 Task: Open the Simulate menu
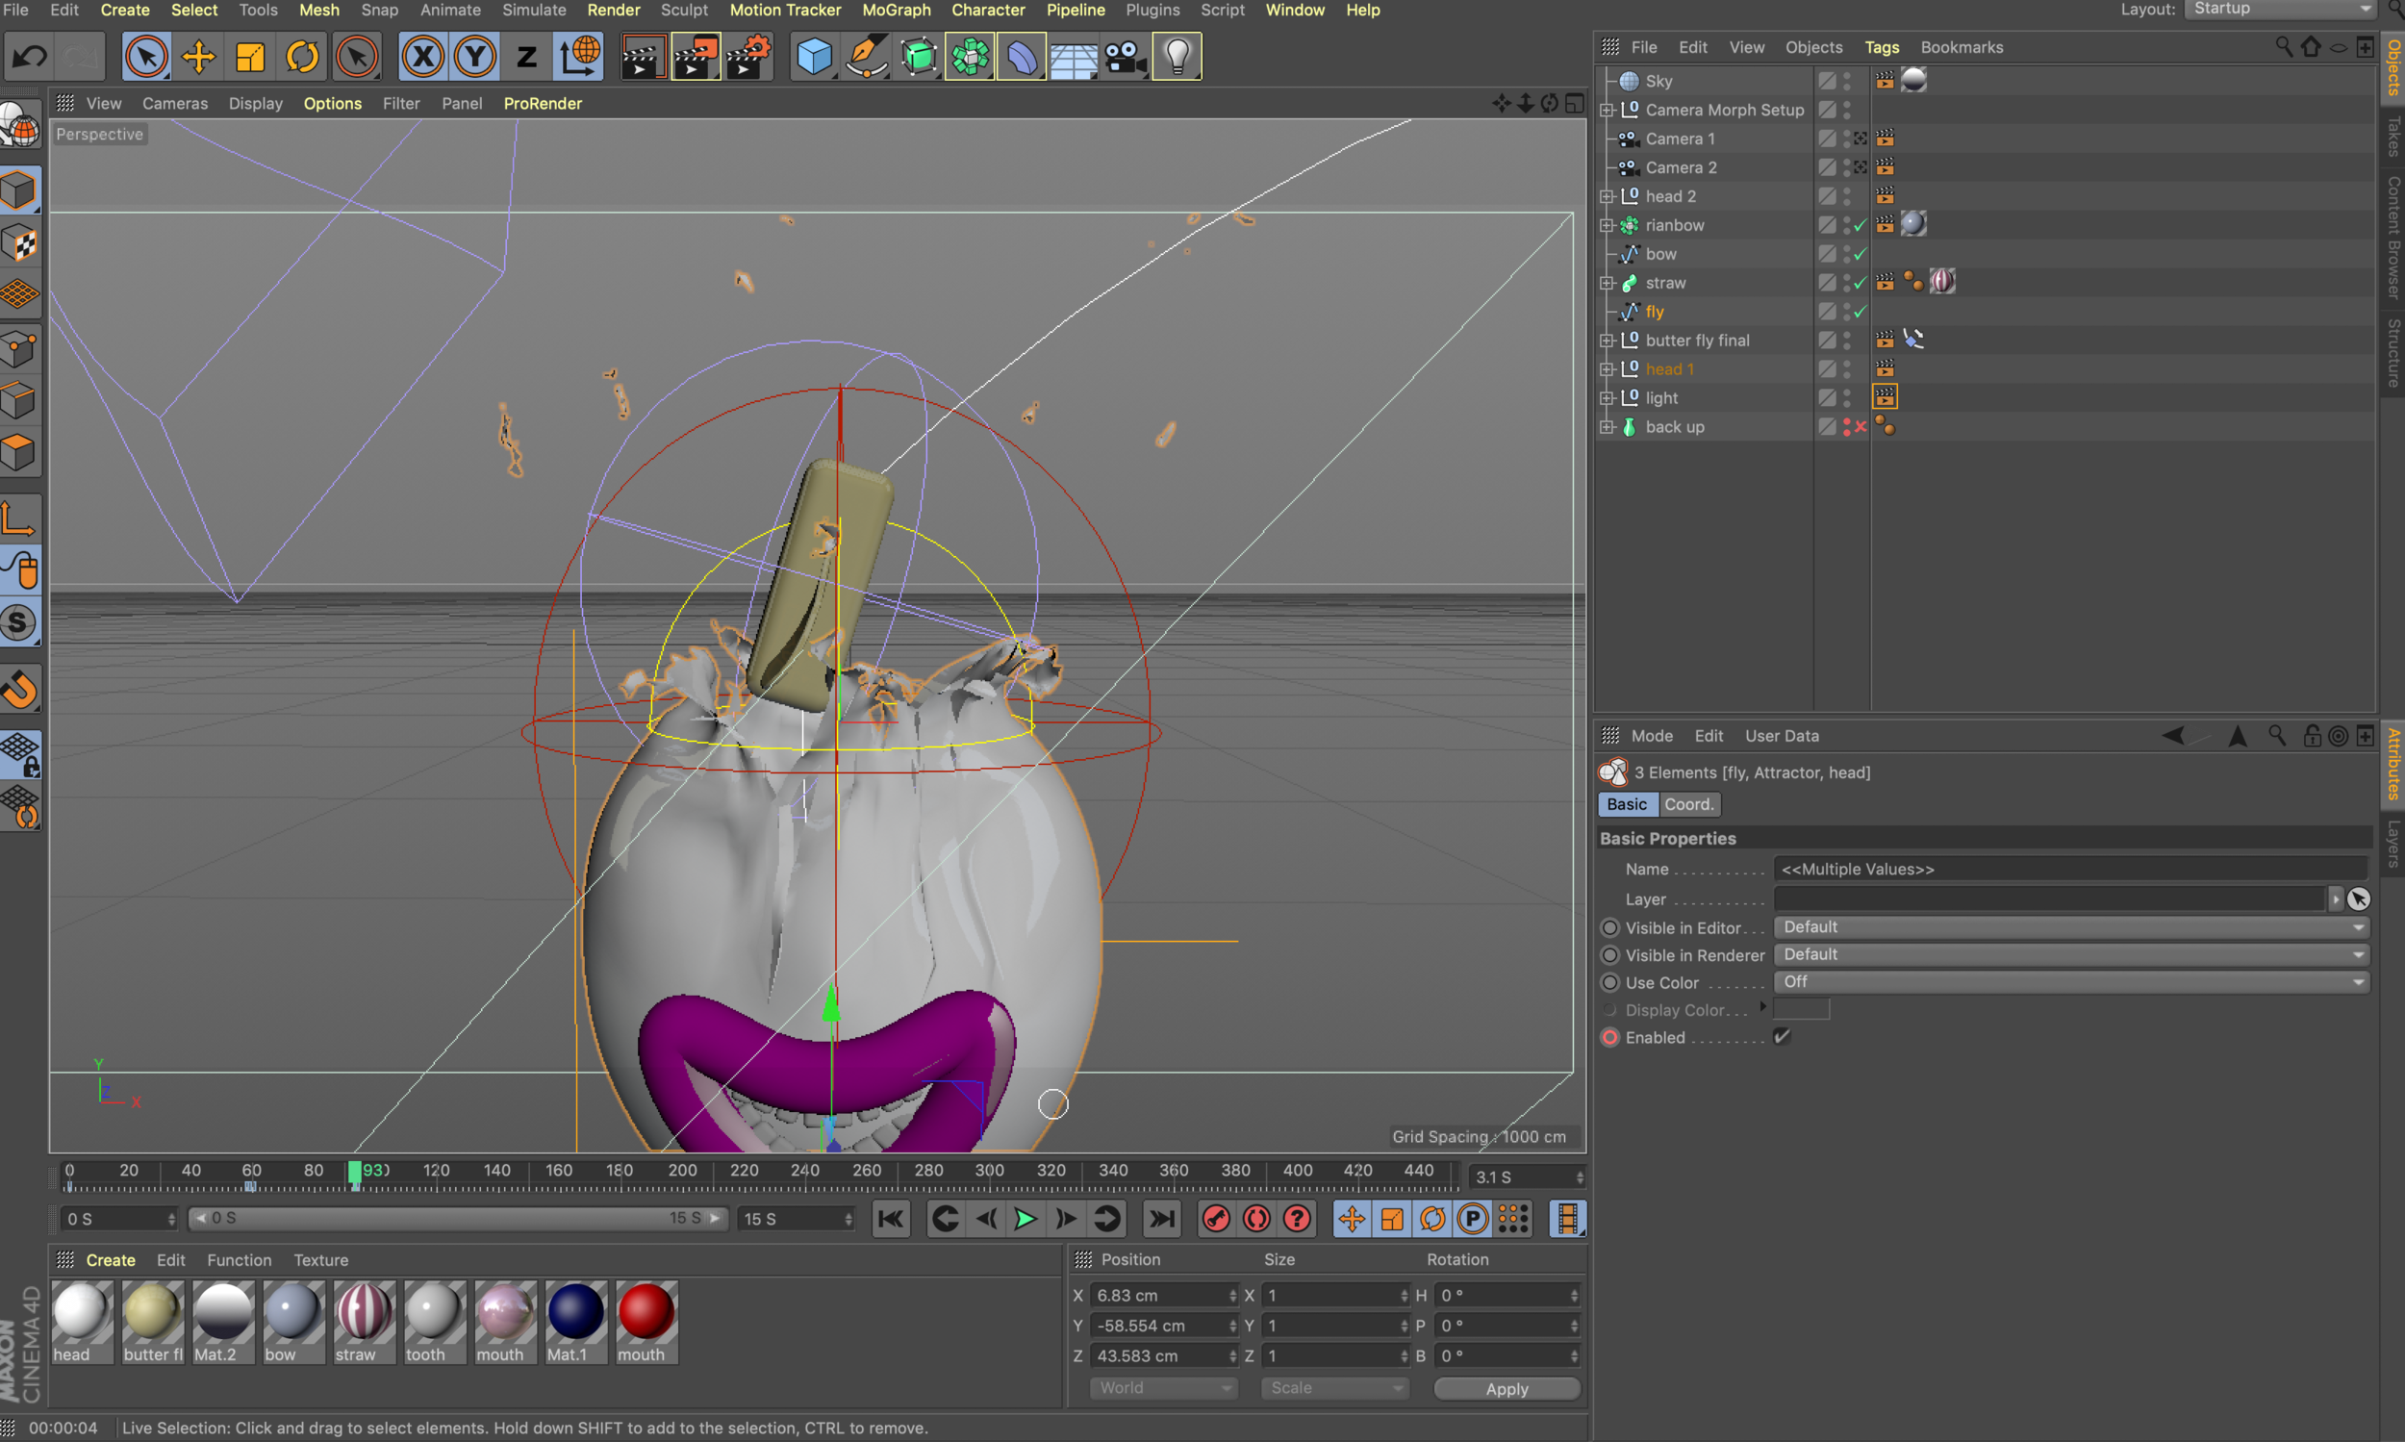(534, 10)
